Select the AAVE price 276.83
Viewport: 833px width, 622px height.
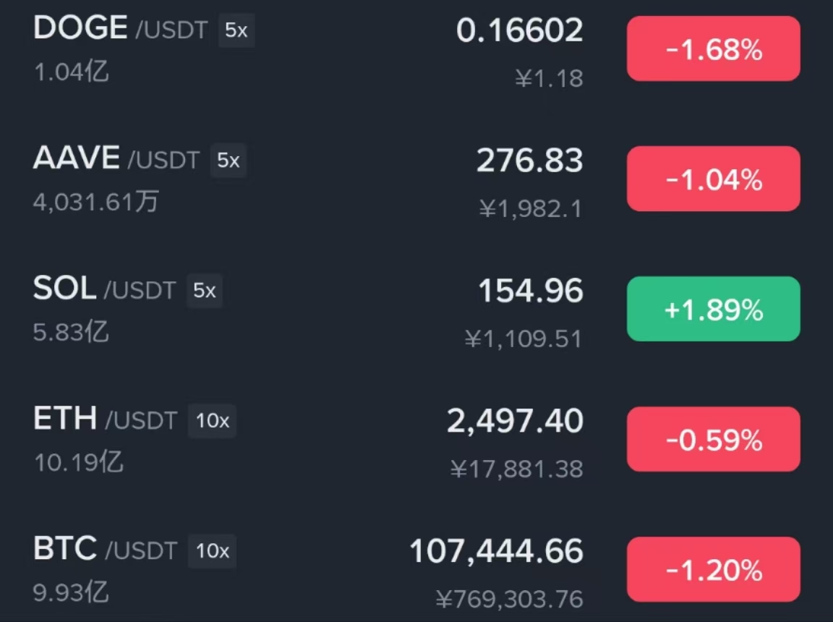pos(529,161)
